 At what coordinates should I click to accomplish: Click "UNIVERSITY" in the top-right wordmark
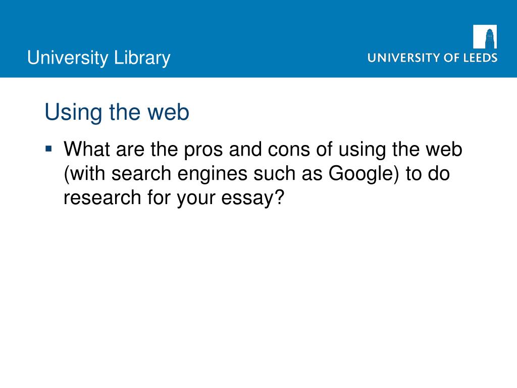tap(404, 58)
